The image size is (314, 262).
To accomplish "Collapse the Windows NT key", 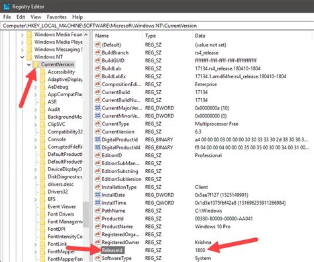I will click(x=22, y=57).
